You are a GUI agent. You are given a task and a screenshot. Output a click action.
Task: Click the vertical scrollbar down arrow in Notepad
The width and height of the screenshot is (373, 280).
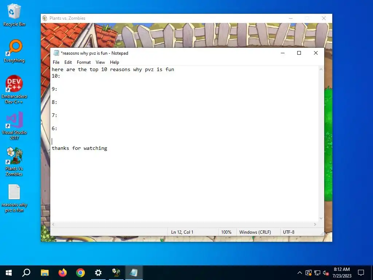(x=321, y=218)
